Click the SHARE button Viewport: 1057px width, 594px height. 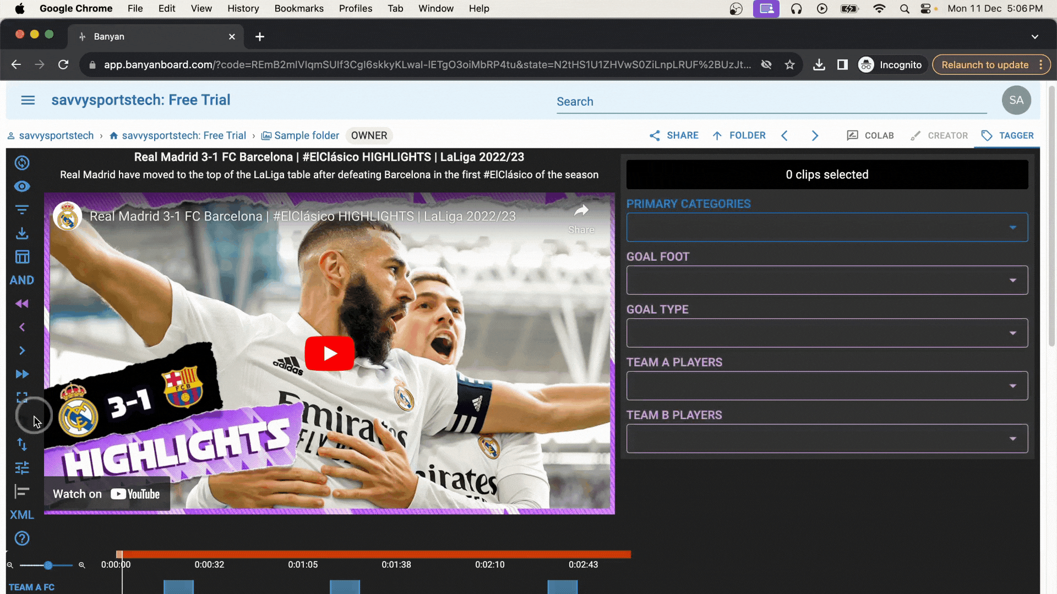(x=674, y=135)
